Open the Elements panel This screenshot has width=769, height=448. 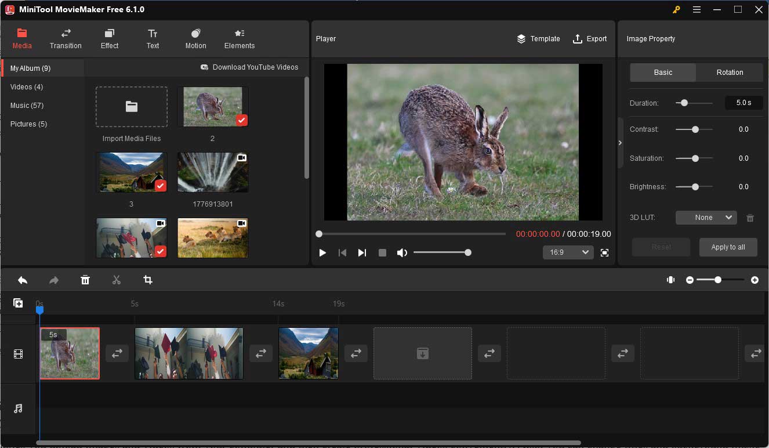click(x=239, y=38)
